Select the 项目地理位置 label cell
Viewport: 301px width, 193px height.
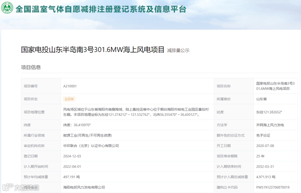[x=41, y=112]
